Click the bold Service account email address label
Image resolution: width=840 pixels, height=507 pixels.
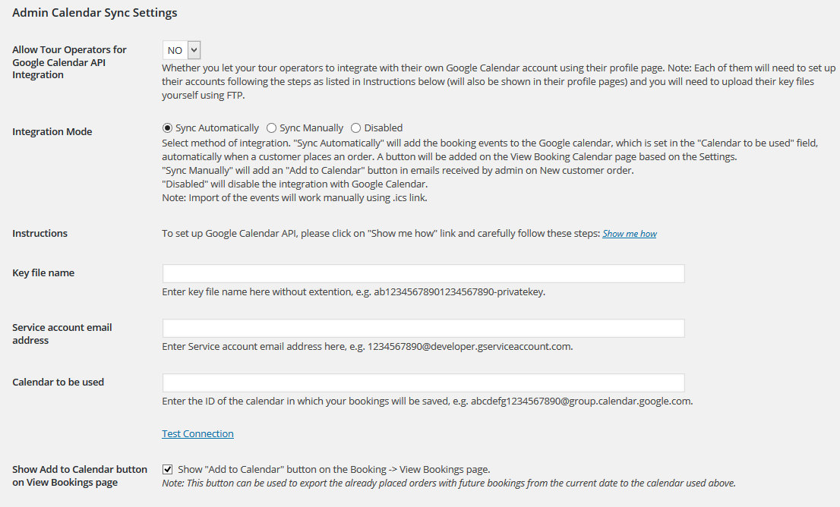[x=62, y=333]
